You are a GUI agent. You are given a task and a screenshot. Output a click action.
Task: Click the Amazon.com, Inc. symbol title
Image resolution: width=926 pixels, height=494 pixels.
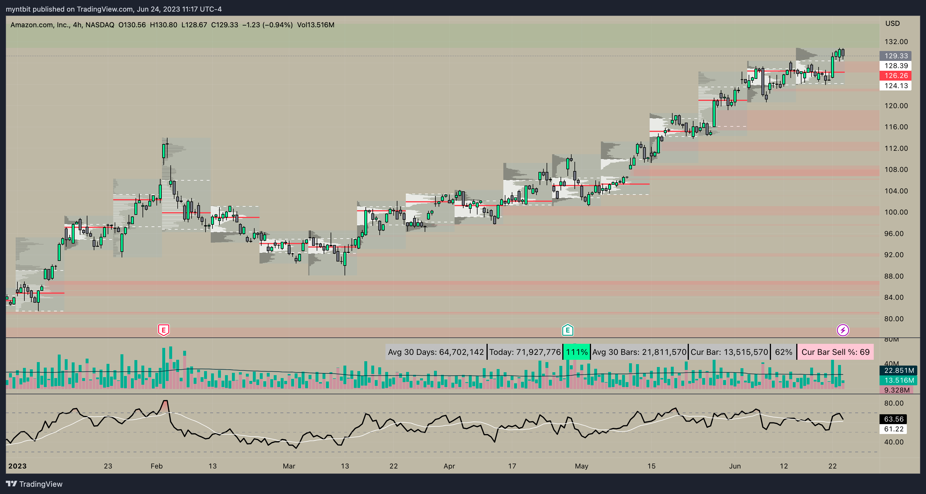(41, 25)
